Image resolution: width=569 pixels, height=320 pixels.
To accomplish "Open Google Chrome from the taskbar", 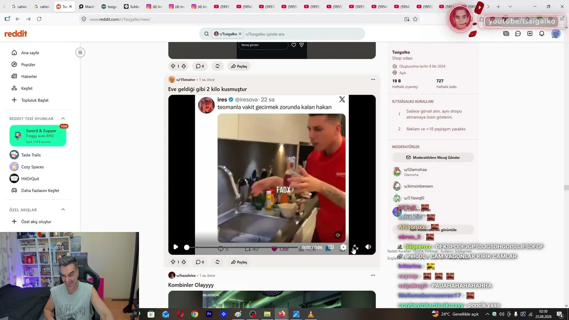I will click(195, 314).
